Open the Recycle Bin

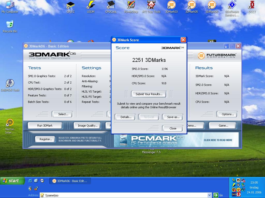(10, 25)
